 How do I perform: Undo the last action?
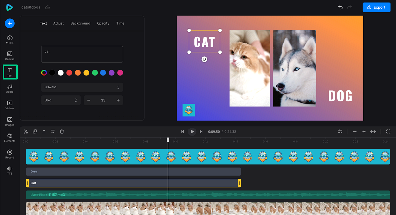click(340, 7)
